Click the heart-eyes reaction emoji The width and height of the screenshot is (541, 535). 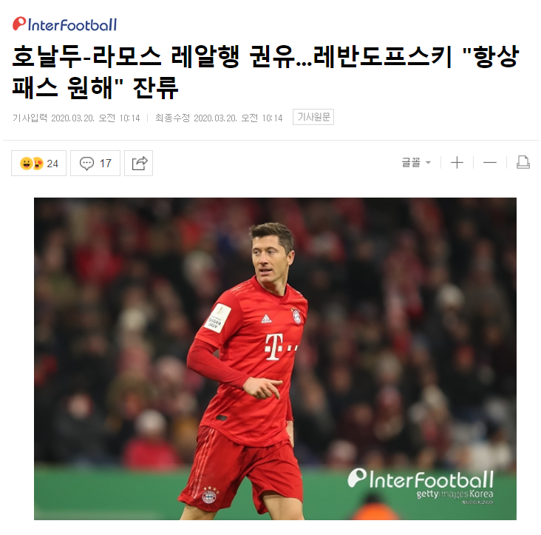(x=38, y=164)
